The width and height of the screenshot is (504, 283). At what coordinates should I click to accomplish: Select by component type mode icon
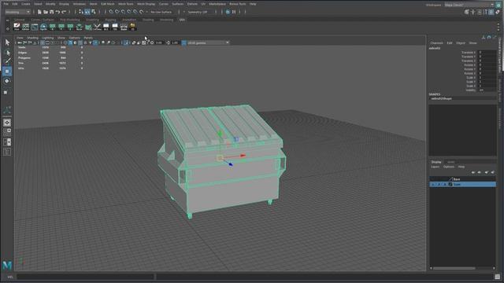[94, 12]
